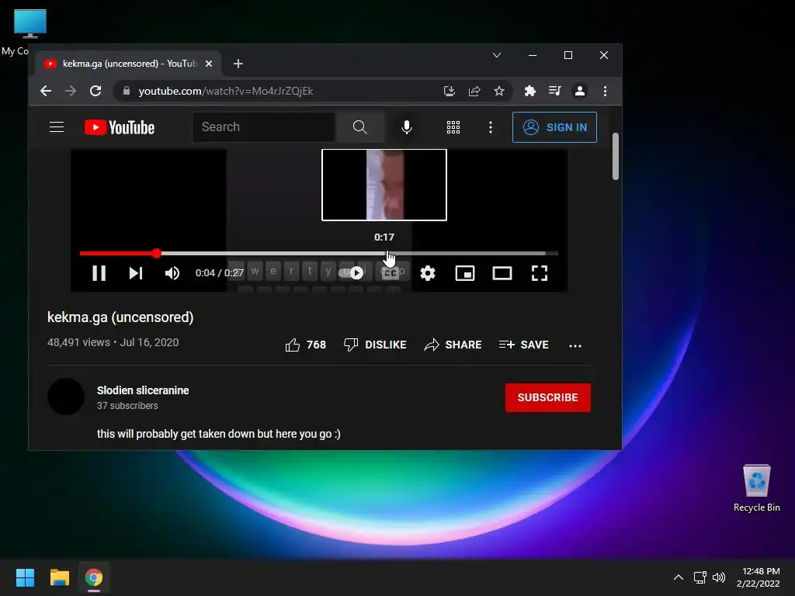This screenshot has width=795, height=596.
Task: Search with your voice microphone
Action: [407, 127]
